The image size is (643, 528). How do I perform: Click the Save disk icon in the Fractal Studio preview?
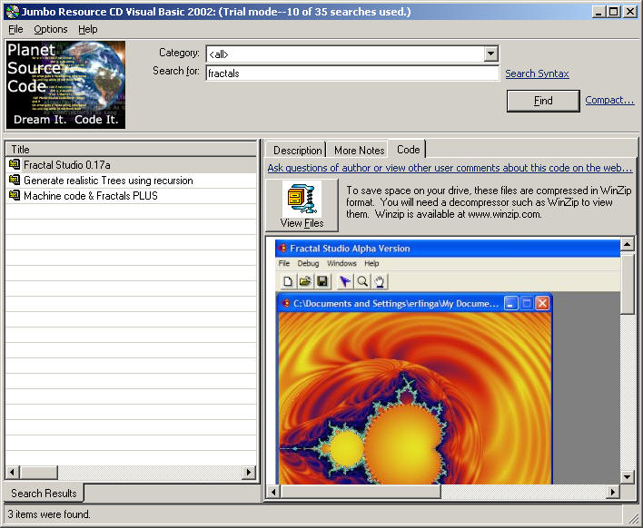(x=322, y=281)
